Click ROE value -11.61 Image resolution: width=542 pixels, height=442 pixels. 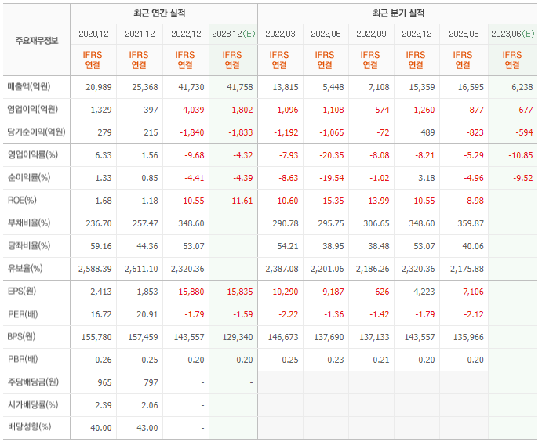click(x=241, y=201)
